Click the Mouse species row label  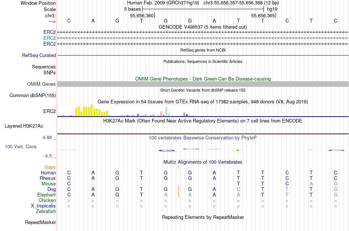click(x=48, y=184)
